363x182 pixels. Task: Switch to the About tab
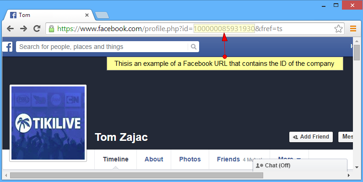coord(154,159)
